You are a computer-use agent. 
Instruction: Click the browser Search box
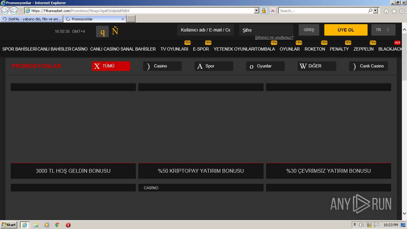323,10
